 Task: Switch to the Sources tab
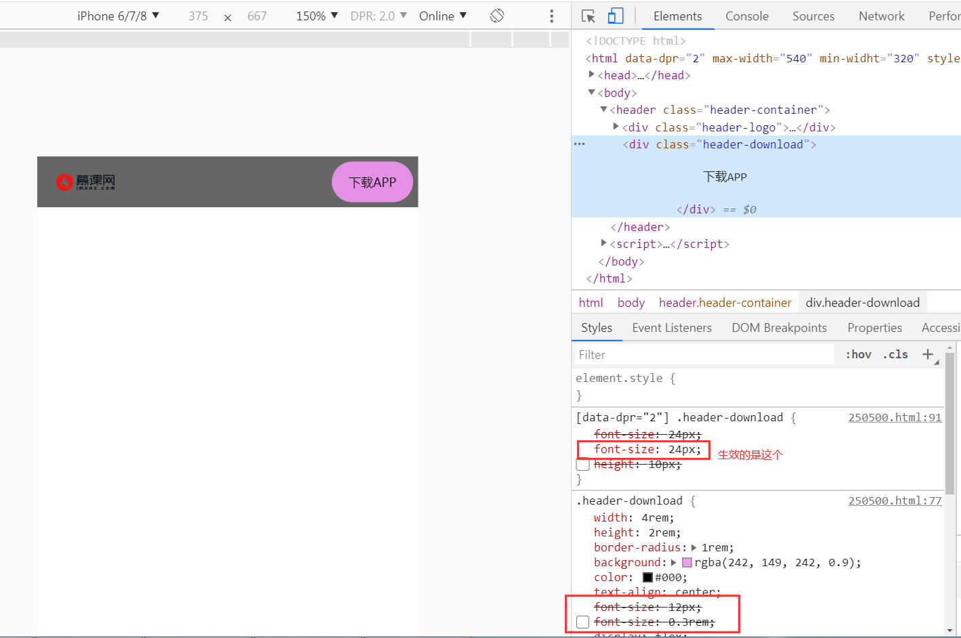point(813,16)
